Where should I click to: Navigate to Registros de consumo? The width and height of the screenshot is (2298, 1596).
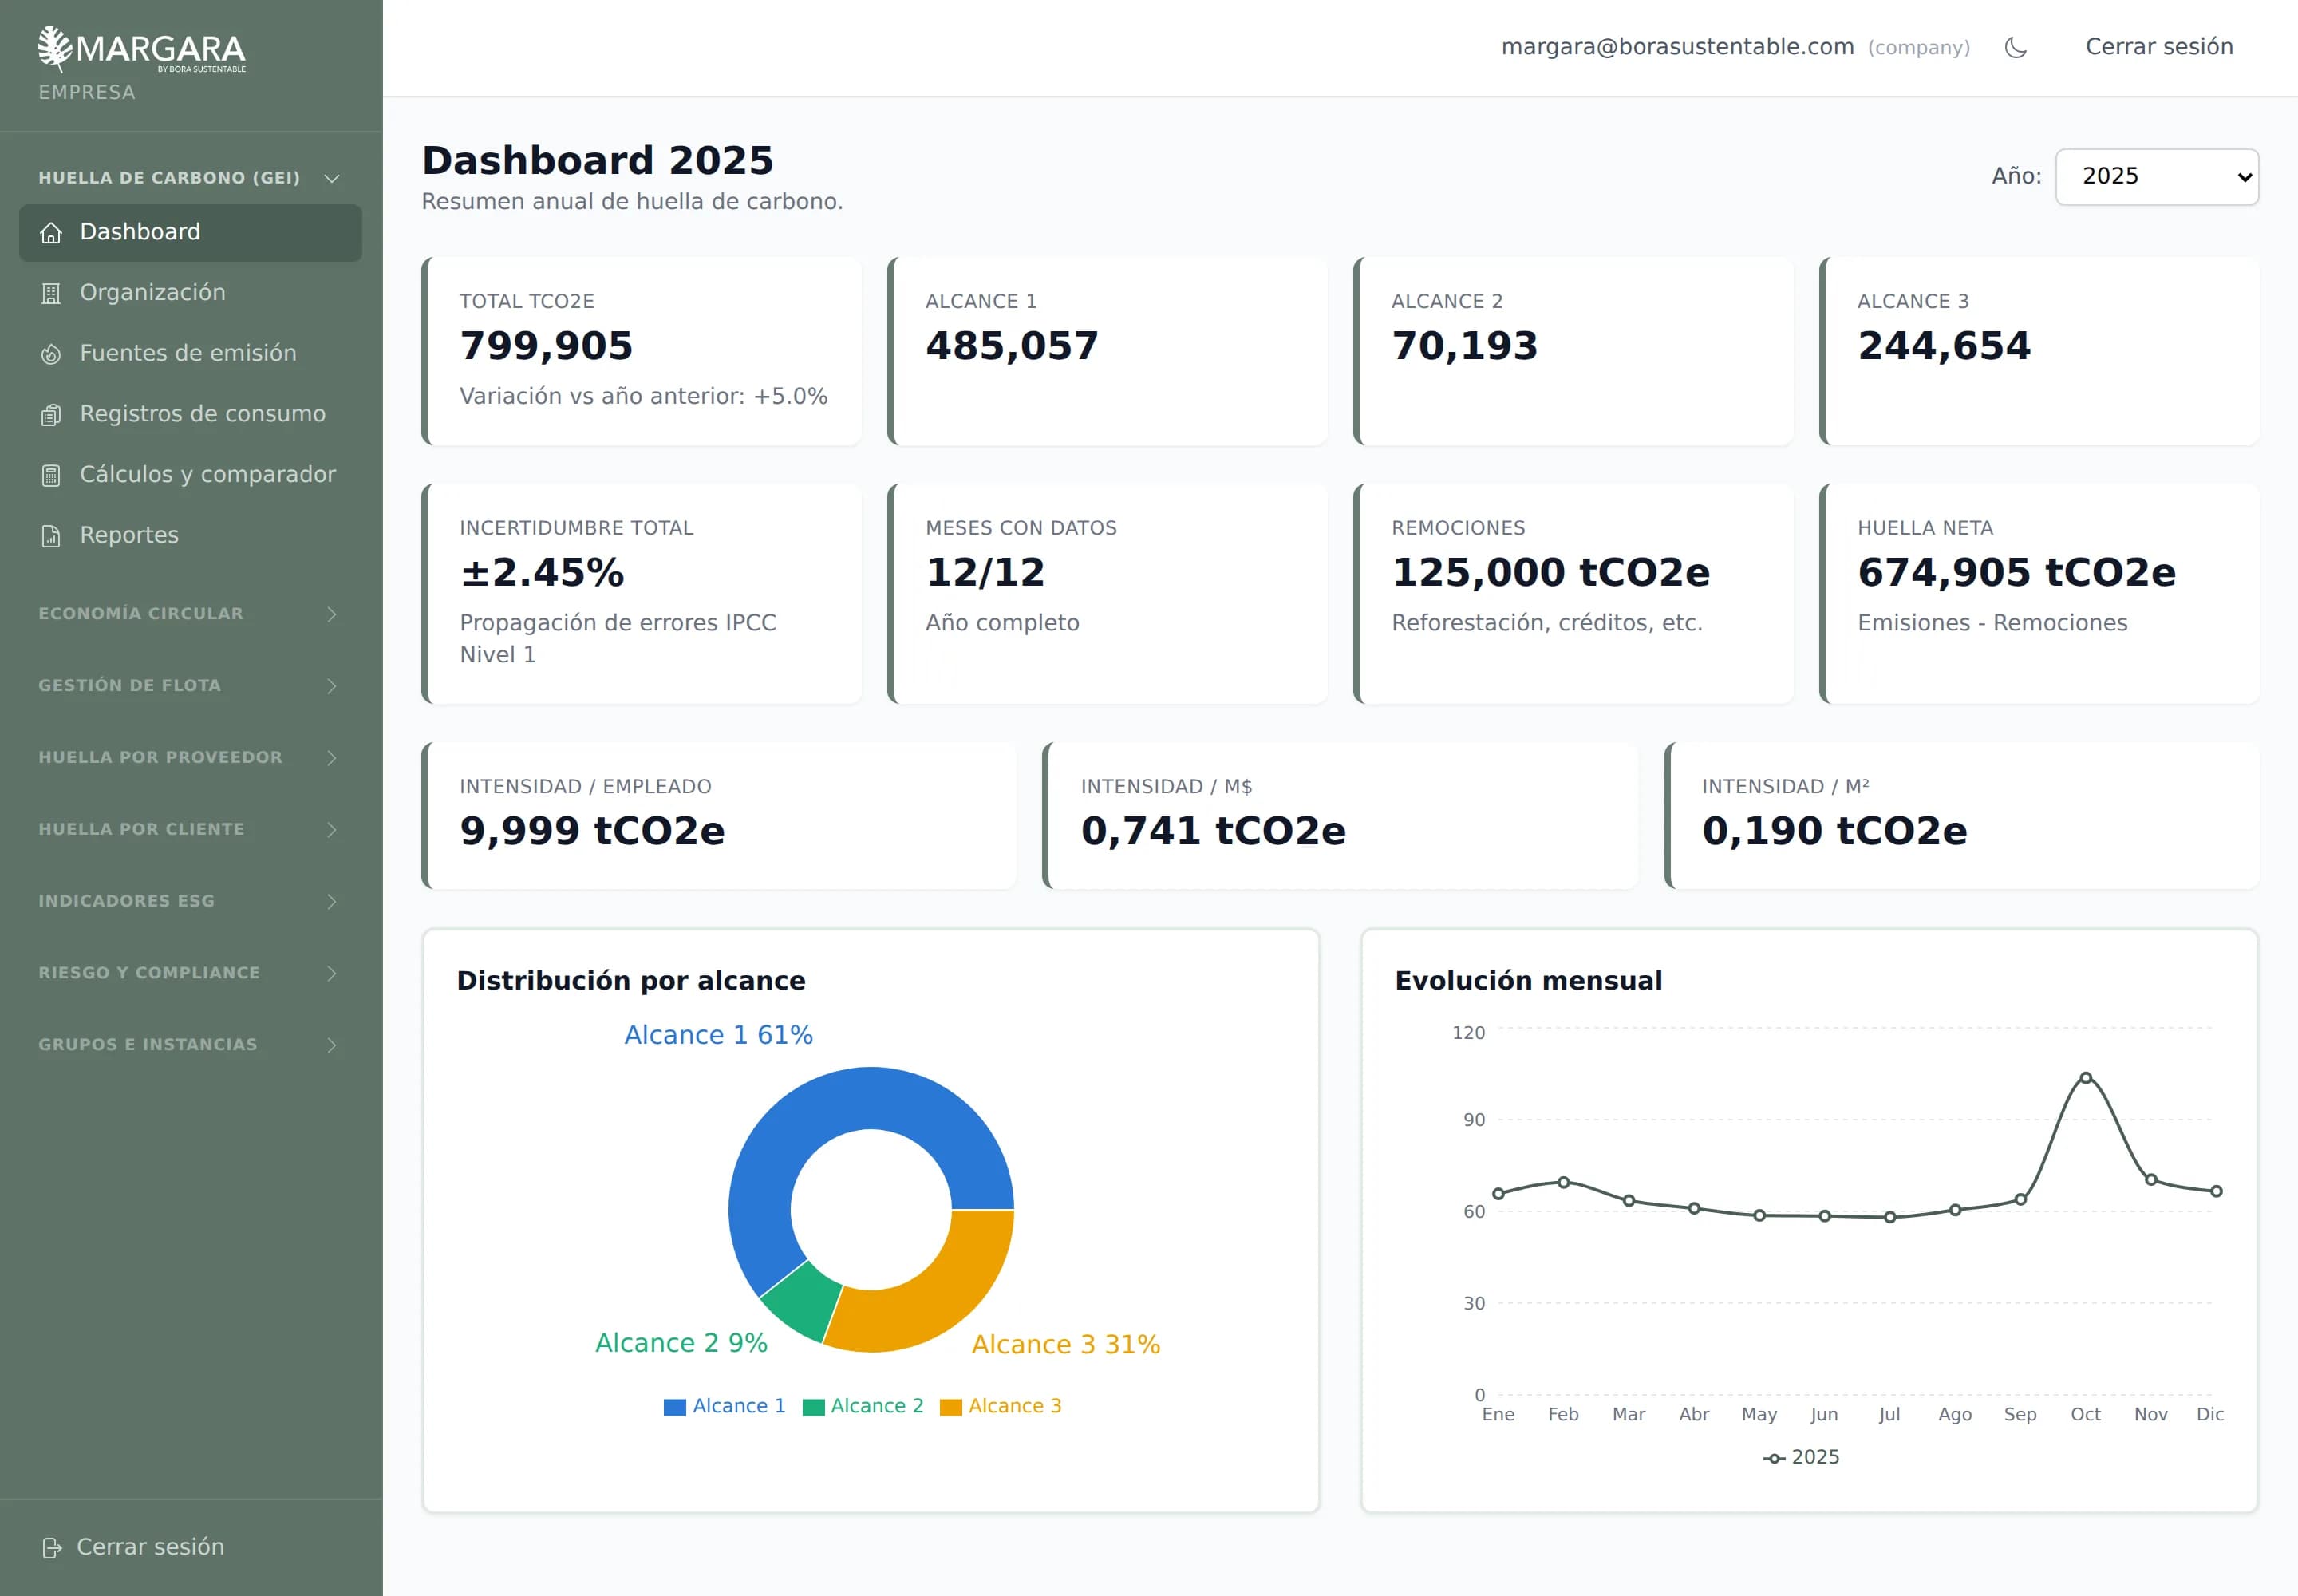pyautogui.click(x=190, y=415)
